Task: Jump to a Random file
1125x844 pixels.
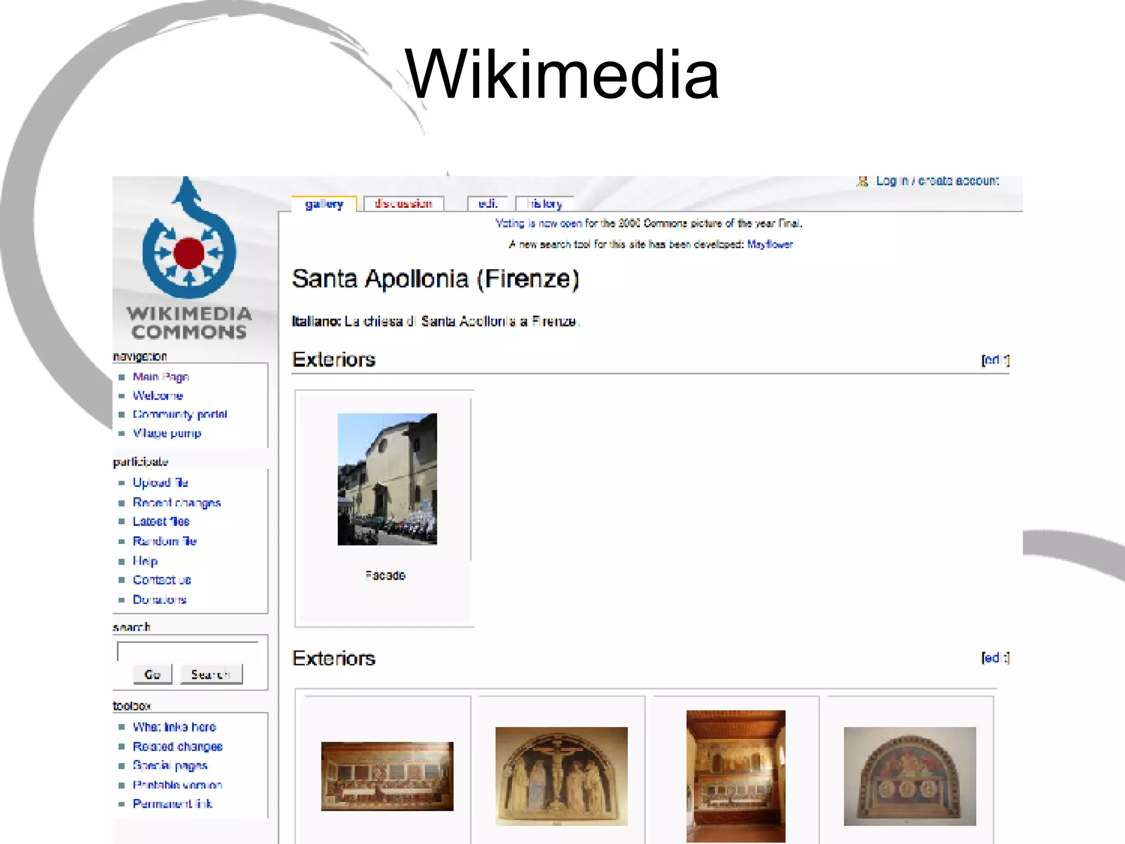Action: click(x=165, y=541)
